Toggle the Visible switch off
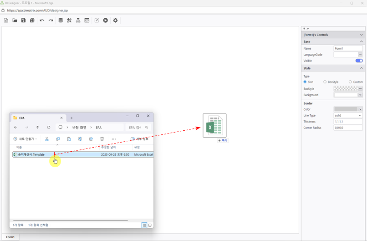Screen dimensions: 367x241 359,61
